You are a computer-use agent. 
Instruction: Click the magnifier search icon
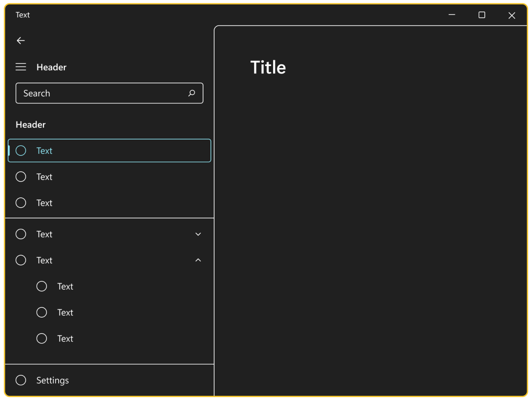(x=192, y=93)
